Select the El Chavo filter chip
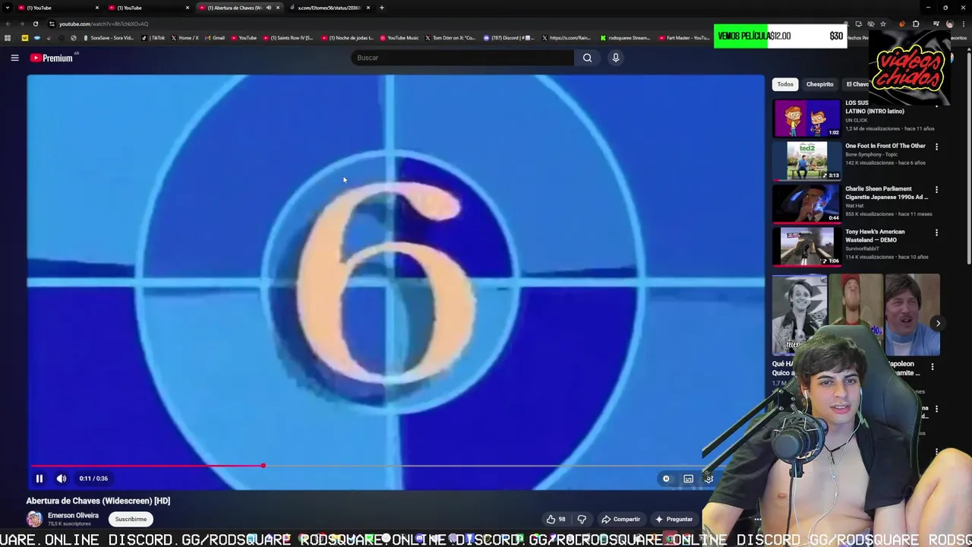972x547 pixels. click(x=857, y=84)
